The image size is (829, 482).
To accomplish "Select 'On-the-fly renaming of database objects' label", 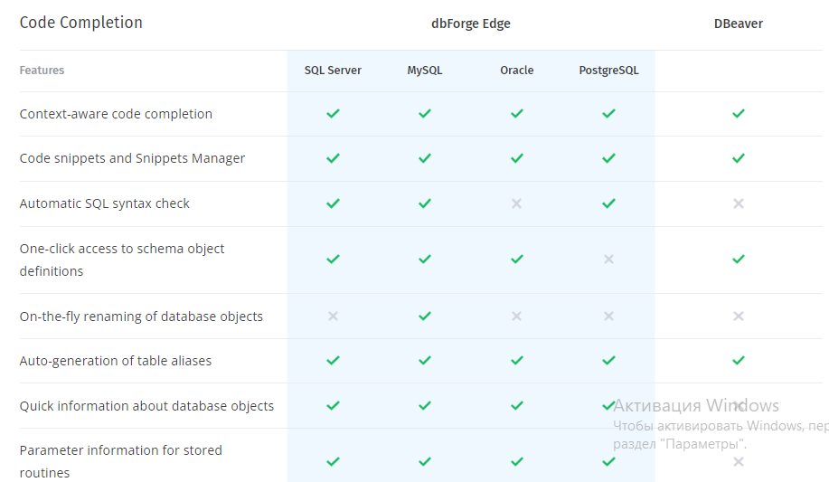I will tap(141, 317).
